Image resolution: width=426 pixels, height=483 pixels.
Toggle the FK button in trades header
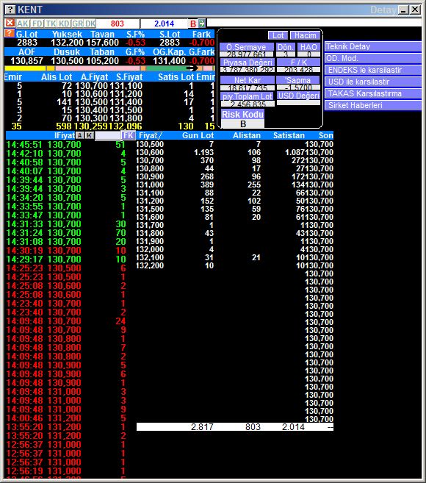128,135
